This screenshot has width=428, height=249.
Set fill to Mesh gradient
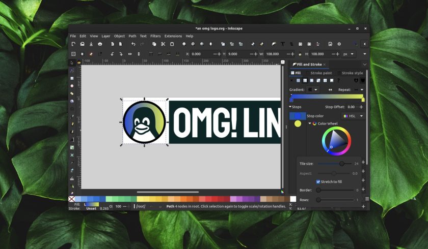pyautogui.click(x=318, y=80)
